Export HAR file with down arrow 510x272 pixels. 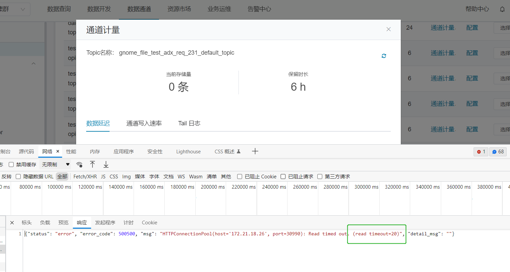(106, 164)
